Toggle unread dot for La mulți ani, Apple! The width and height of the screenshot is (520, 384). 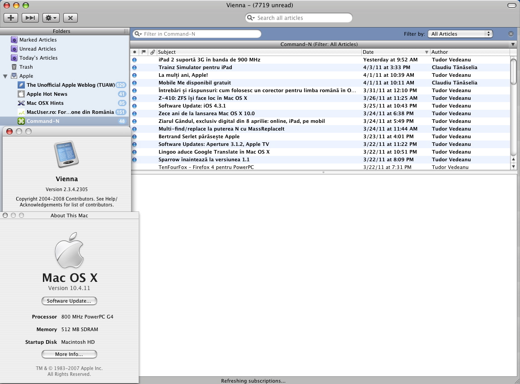pos(134,75)
